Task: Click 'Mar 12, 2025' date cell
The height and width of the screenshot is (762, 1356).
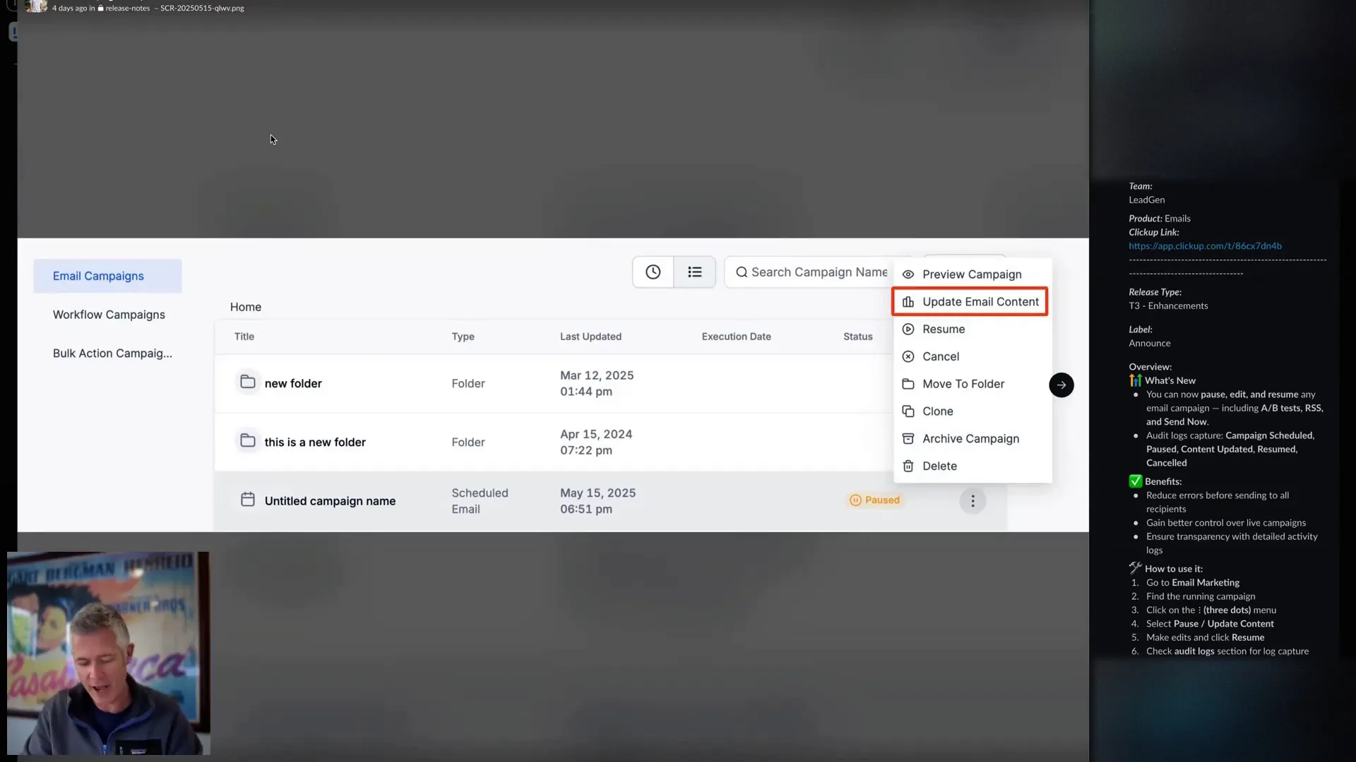Action: click(597, 384)
